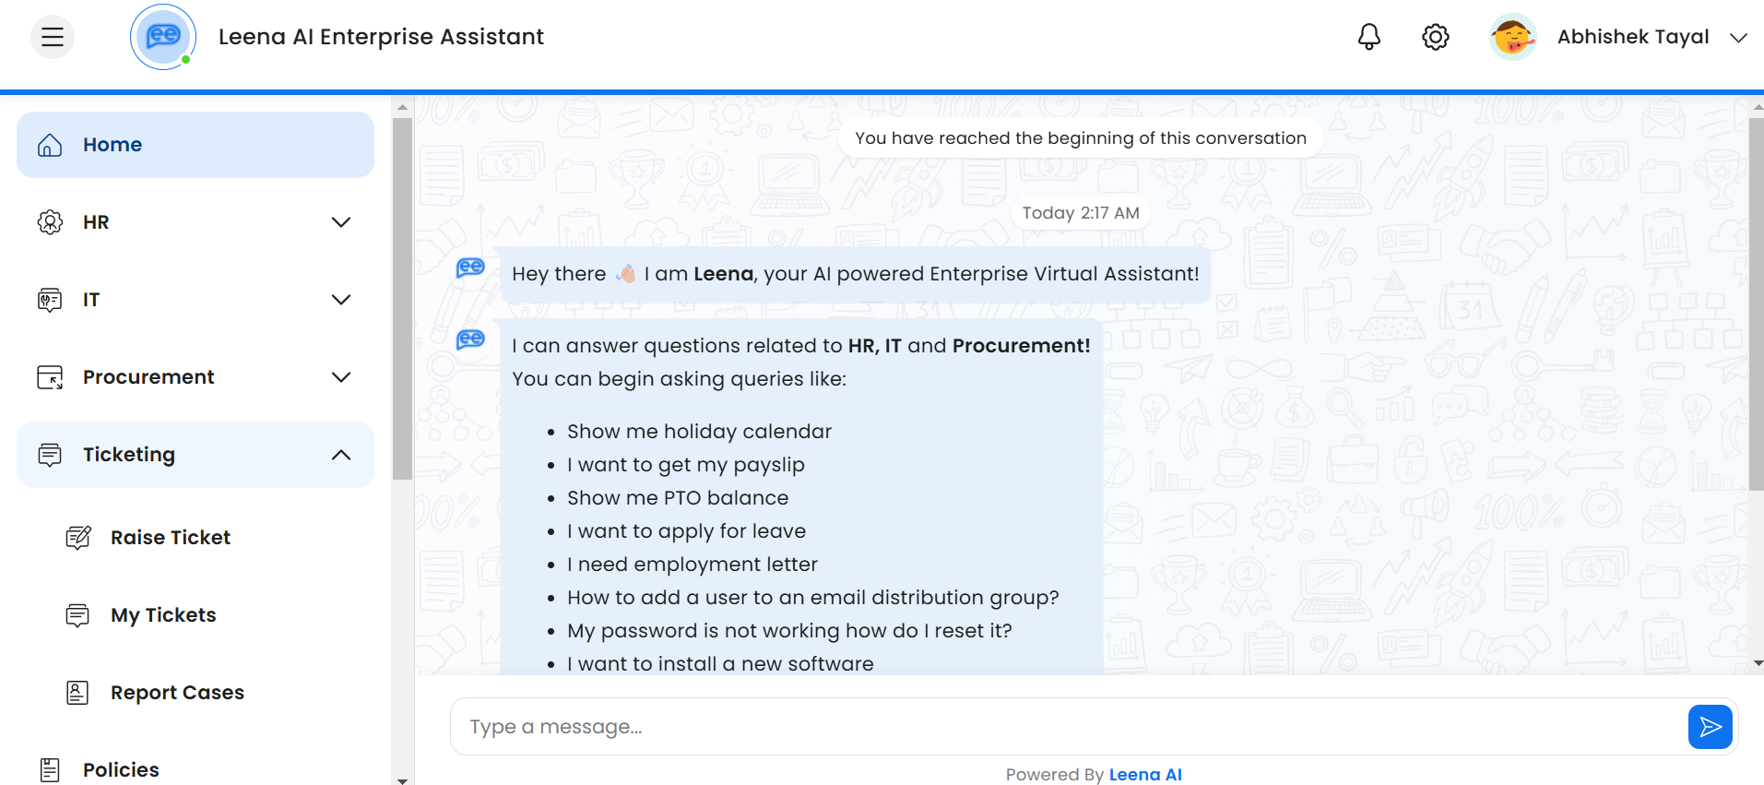The width and height of the screenshot is (1764, 785).
Task: Select the Raise Ticket label
Action: point(171,538)
